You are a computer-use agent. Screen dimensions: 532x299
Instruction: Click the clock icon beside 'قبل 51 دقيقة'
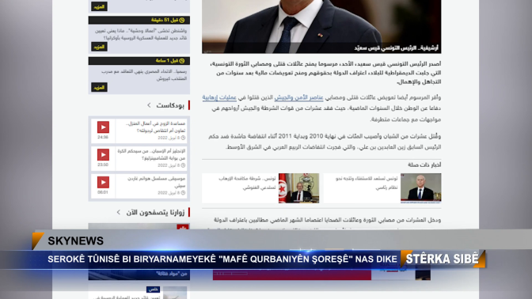point(182,21)
